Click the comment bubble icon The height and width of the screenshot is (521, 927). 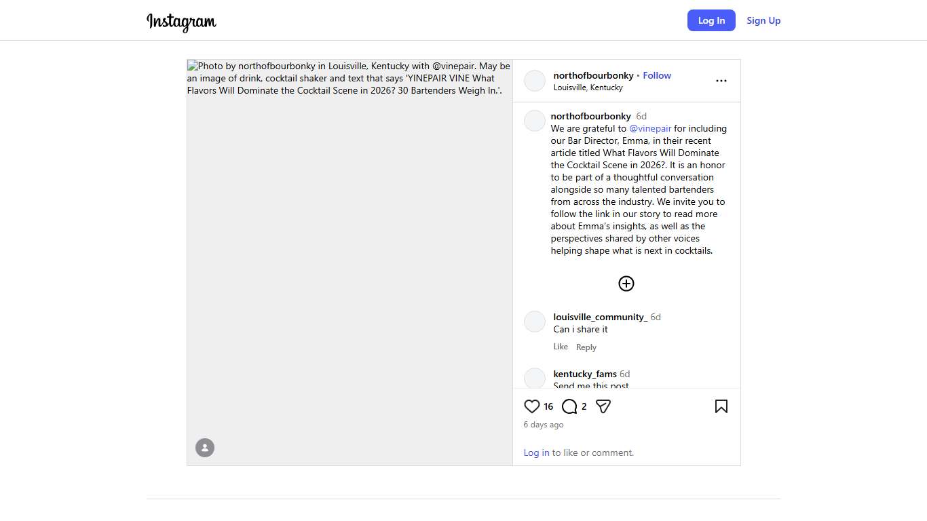coord(569,406)
